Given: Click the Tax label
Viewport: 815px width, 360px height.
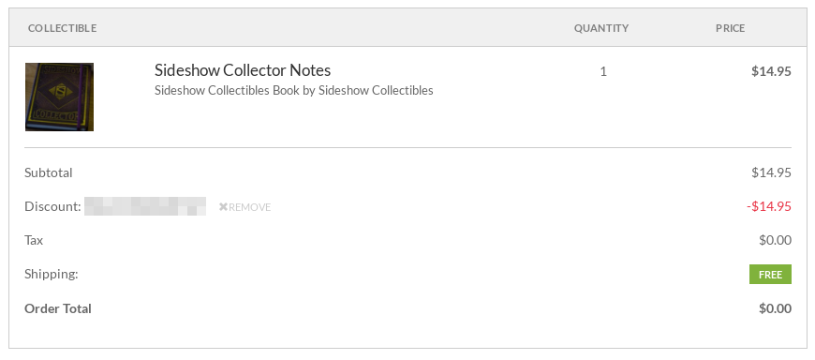Looking at the screenshot, I should click(x=34, y=240).
